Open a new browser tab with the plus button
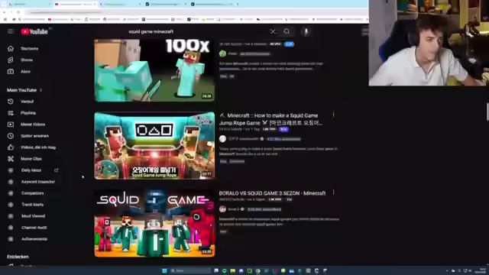Viewport: 489px width, 275px height. 238,4
